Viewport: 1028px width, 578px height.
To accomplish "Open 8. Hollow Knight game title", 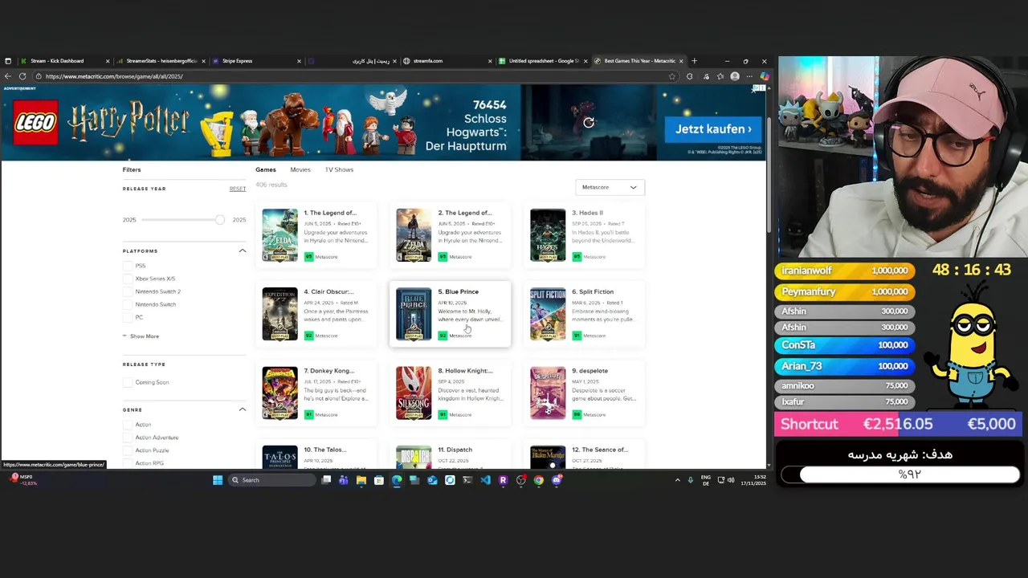I will click(x=466, y=371).
